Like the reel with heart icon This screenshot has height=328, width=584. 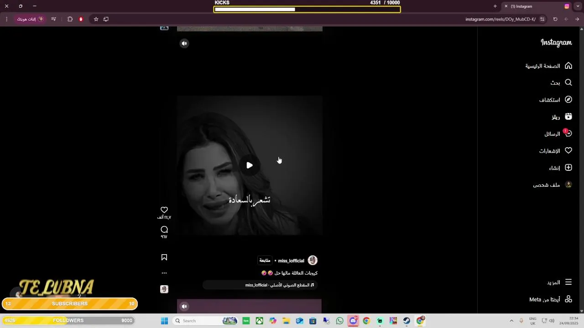click(164, 210)
